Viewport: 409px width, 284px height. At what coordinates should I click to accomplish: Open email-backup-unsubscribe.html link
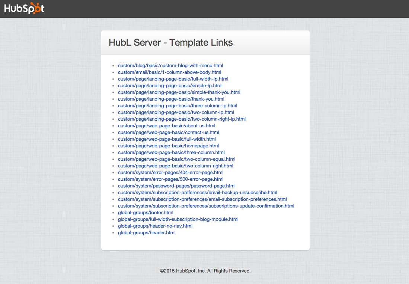198,193
